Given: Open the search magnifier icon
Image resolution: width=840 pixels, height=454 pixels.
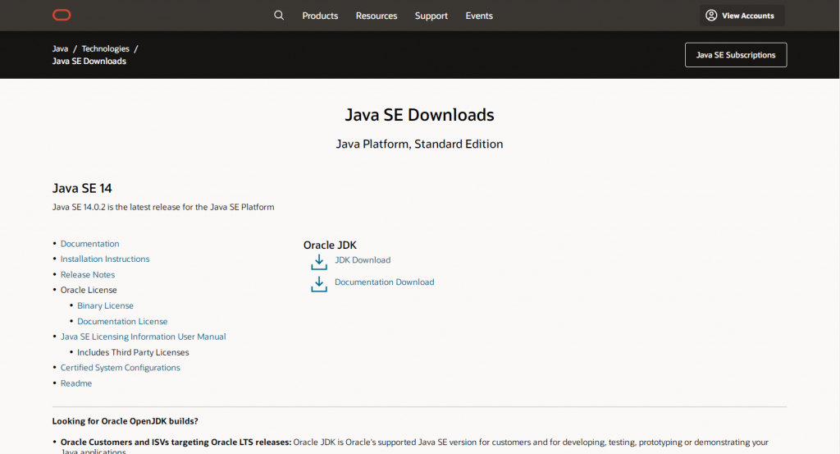Looking at the screenshot, I should [279, 15].
